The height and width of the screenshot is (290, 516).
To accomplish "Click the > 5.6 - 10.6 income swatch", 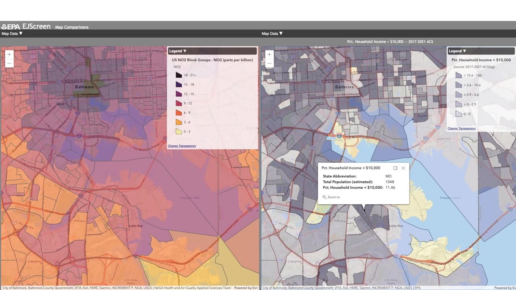I will [x=458, y=85].
